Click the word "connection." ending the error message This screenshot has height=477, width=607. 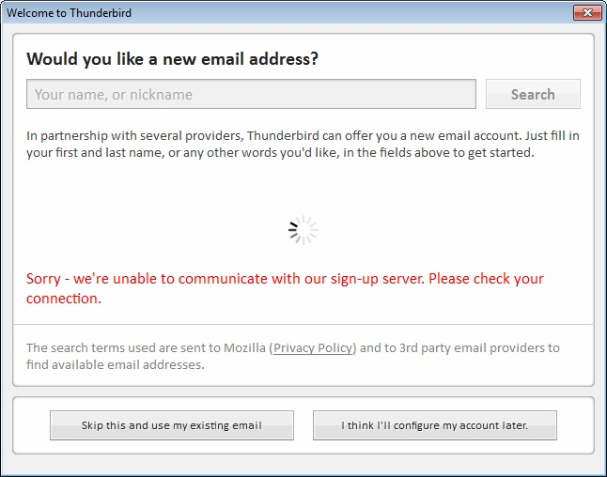coord(63,299)
